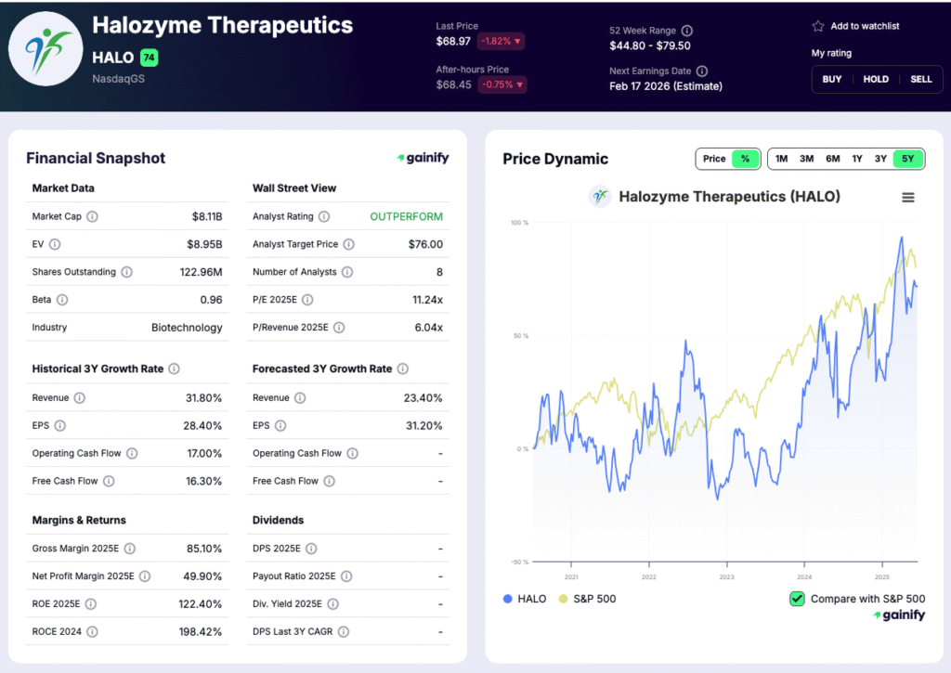
Task: Hide the HALO series via its legend marker
Action: [508, 599]
